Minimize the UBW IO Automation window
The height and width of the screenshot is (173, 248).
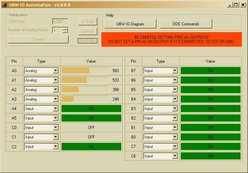(230, 5)
